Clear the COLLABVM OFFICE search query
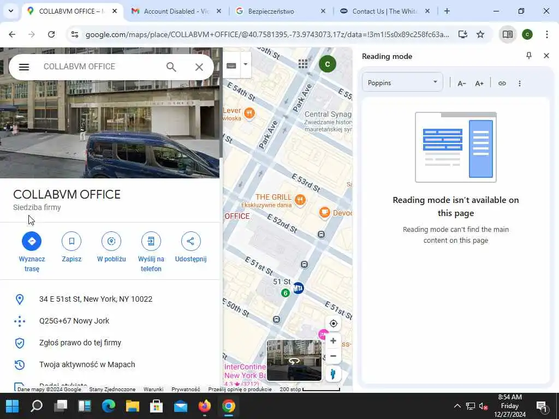Screen dimensions: 559x419 pyautogui.click(x=199, y=67)
